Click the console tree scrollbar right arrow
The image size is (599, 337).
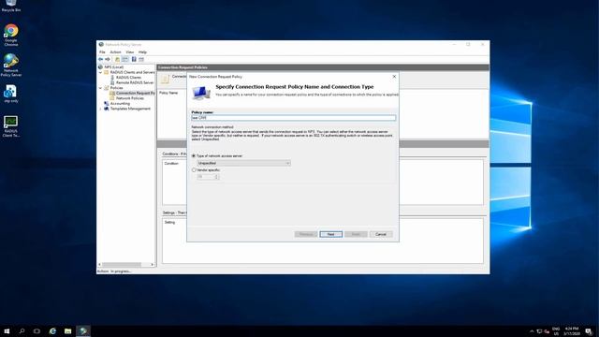(152, 264)
